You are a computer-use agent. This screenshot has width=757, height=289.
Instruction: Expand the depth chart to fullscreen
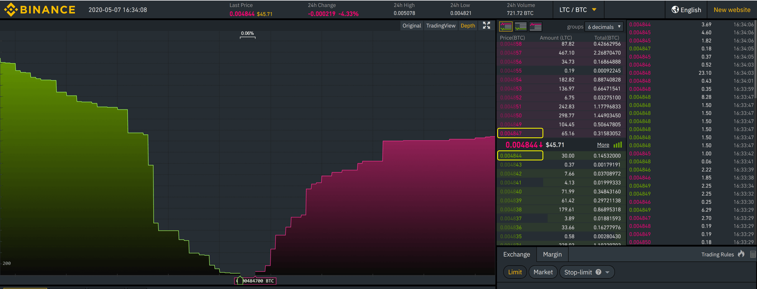tap(487, 26)
